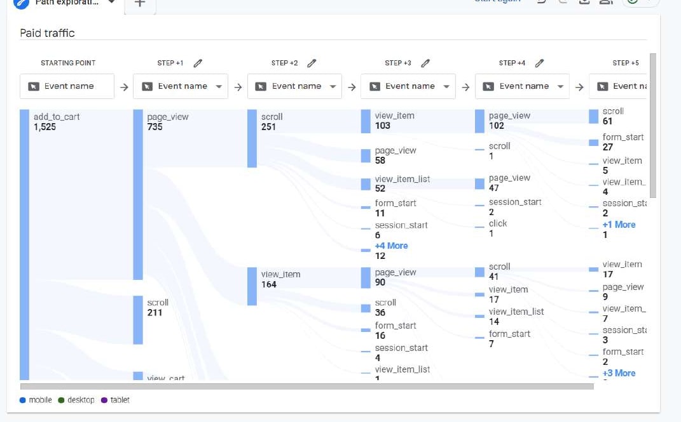Click the page_view 102 node
This screenshot has width=681, height=422.
point(479,121)
